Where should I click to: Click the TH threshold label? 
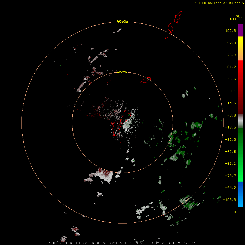234,212
